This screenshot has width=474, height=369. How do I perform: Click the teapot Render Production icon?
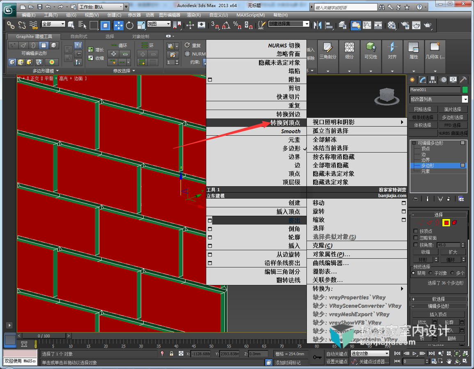[x=428, y=25]
